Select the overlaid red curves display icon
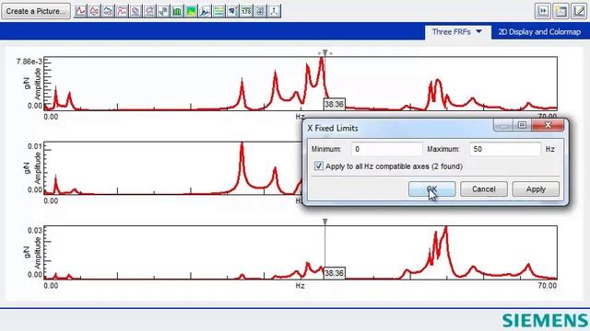Viewport: 590px width, 331px height. tap(94, 11)
